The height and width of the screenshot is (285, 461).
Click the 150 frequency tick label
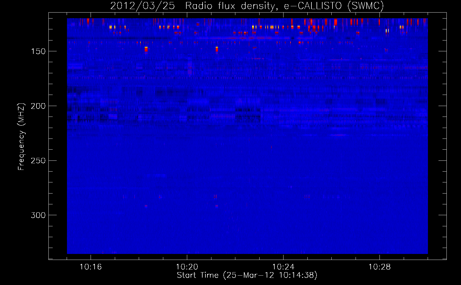pos(38,51)
